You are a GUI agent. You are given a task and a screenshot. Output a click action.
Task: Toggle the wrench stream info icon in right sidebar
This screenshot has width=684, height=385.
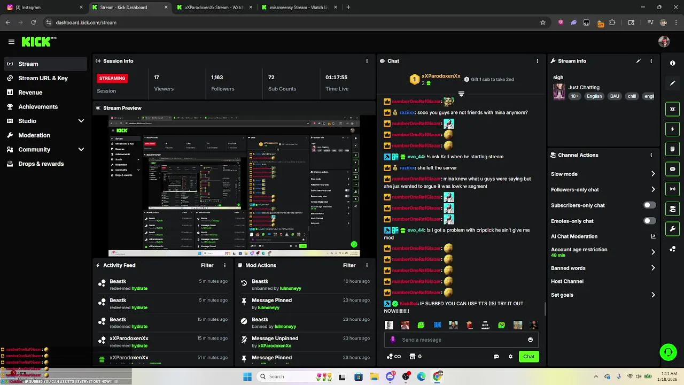673,229
